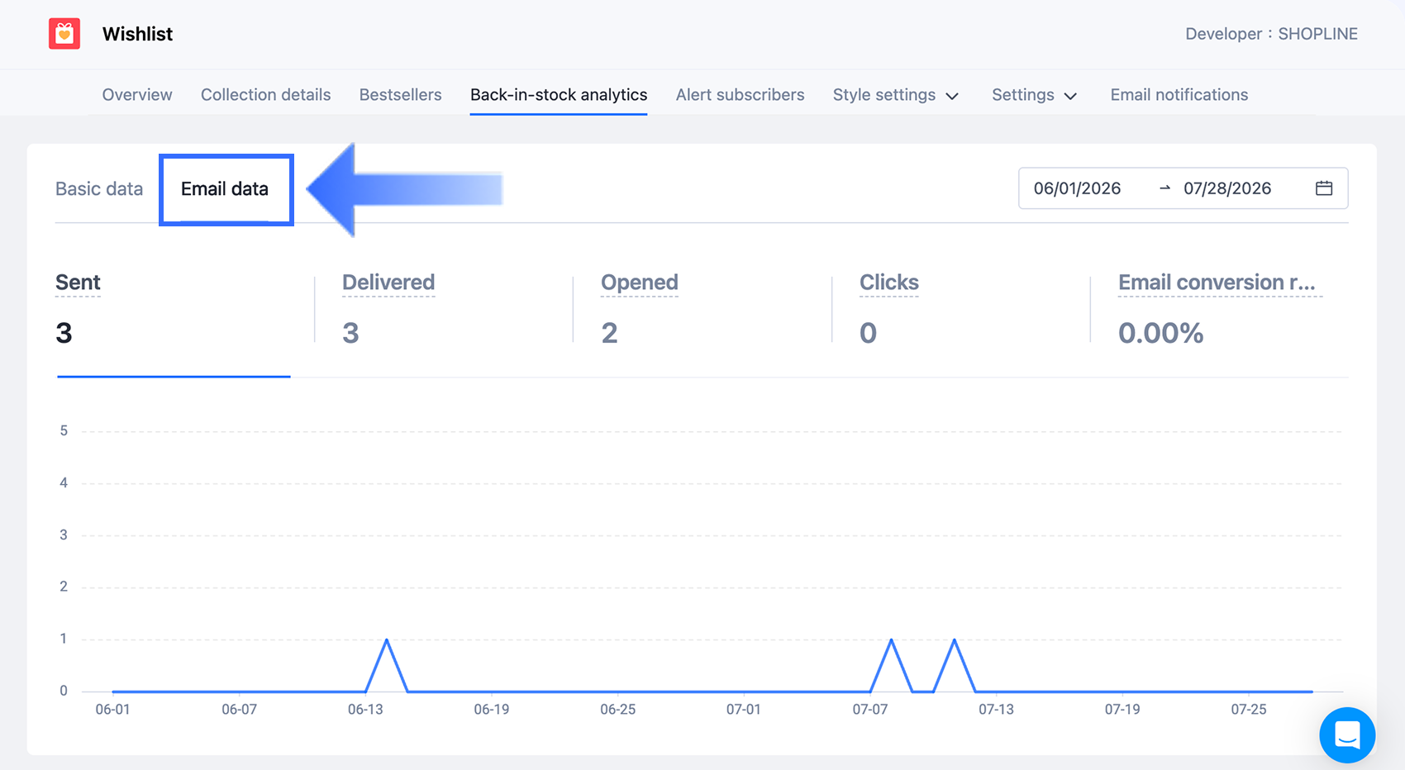
Task: Open the Alert subscribers tab
Action: [740, 95]
